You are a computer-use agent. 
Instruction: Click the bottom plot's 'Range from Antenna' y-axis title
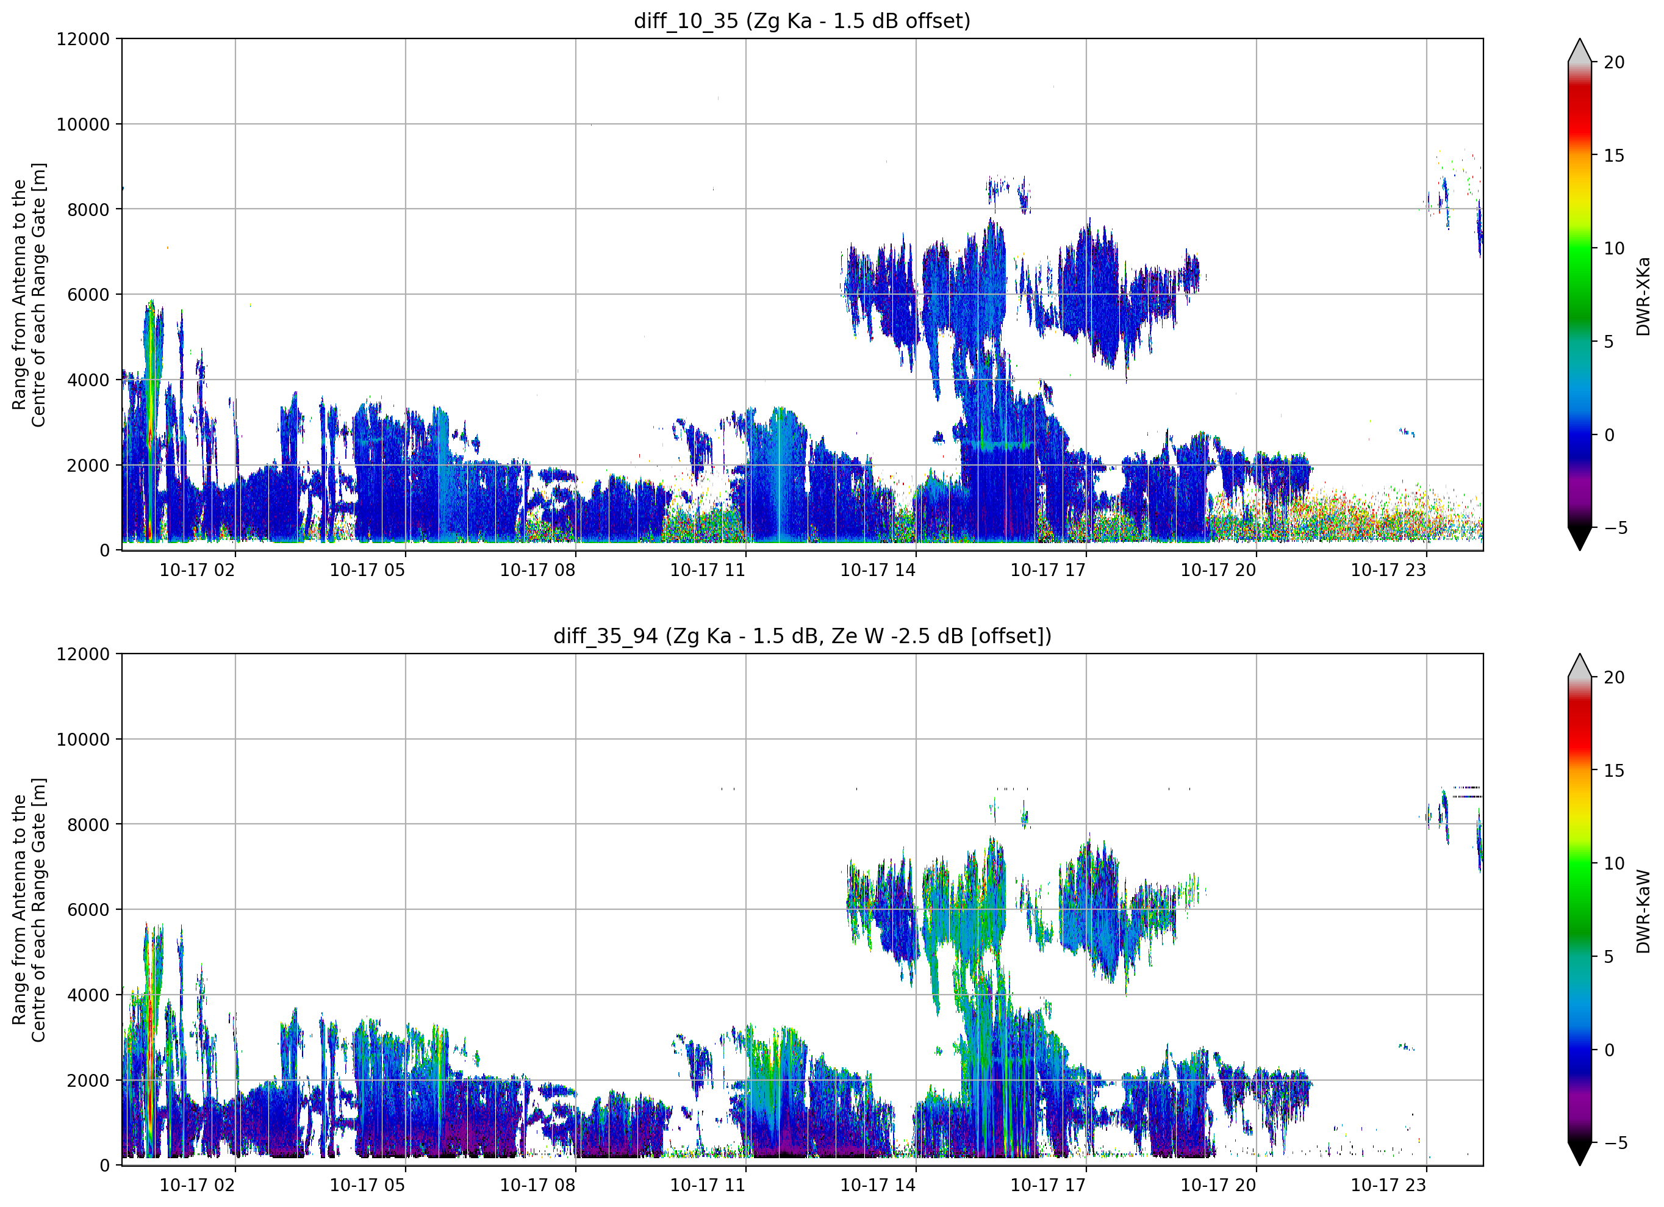click(x=29, y=910)
